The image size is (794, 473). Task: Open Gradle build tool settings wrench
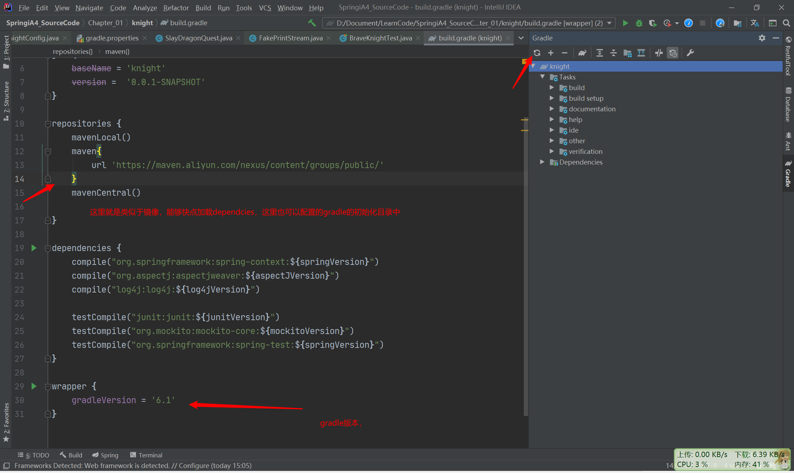coord(690,53)
